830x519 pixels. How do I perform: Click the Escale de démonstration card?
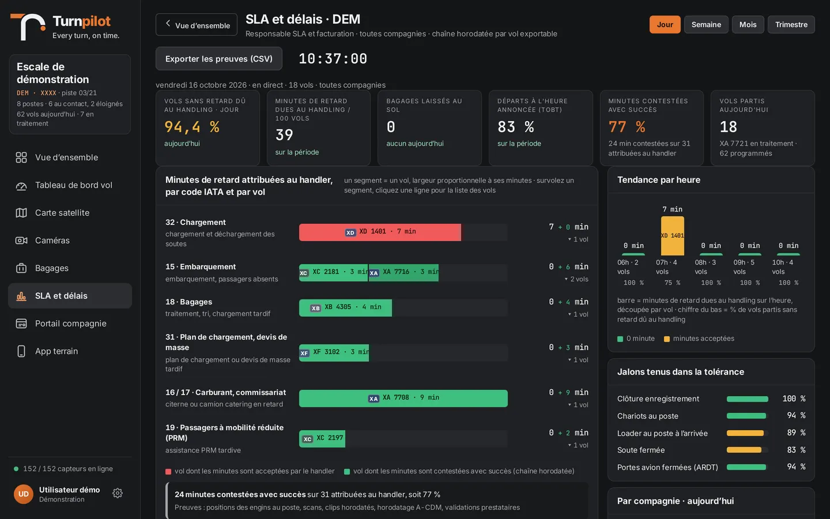(70, 95)
